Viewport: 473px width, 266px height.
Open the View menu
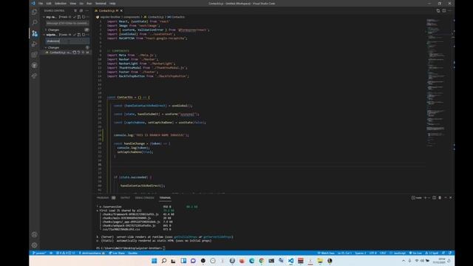pyautogui.click(x=72, y=3)
